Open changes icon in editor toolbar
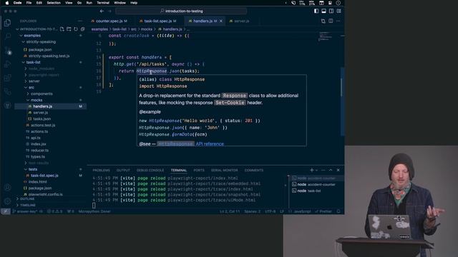Image resolution: width=458 pixels, height=257 pixels. pos(323,21)
